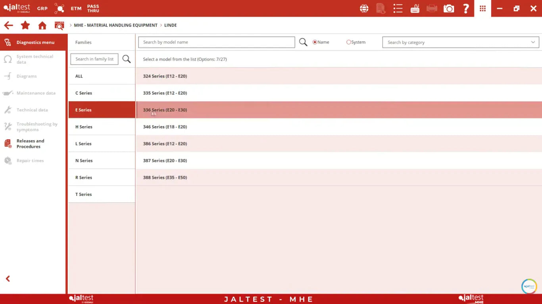Choose 387 Series (E20 - E30) model
This screenshot has width=542, height=304.
165,161
